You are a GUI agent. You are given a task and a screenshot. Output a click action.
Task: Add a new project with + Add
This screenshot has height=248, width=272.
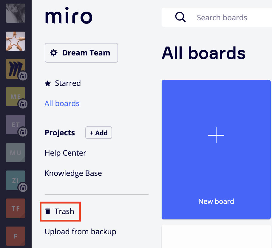[x=98, y=133]
